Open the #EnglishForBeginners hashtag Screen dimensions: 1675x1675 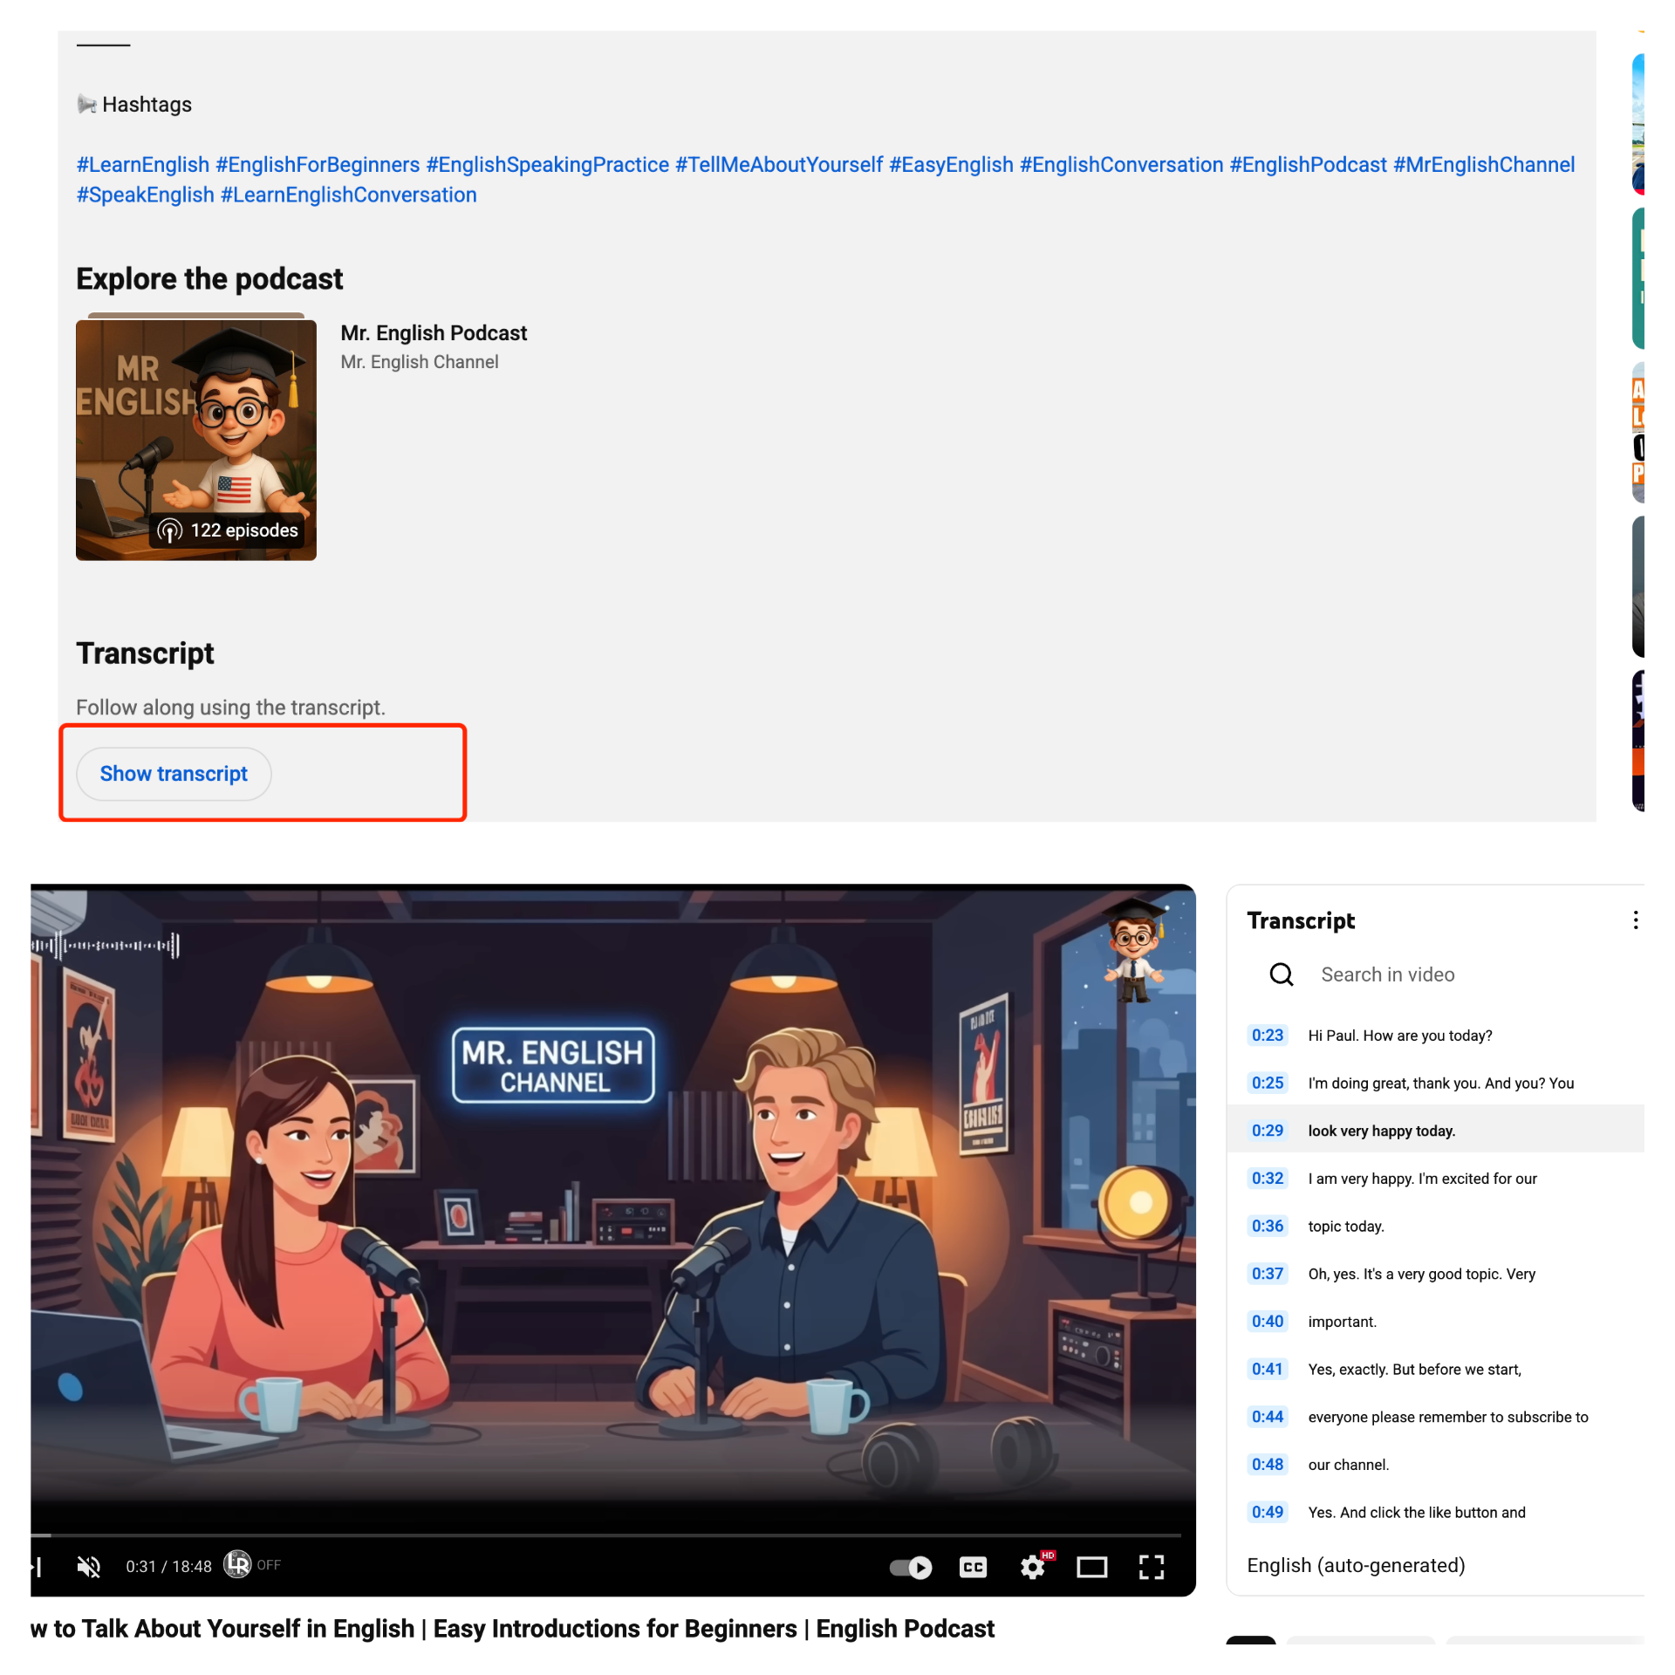pos(318,165)
